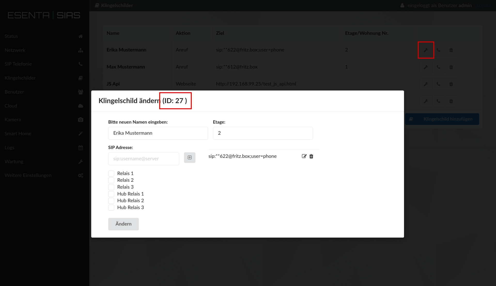The height and width of the screenshot is (286, 496).
Task: Click the Weitere Einstellungen gears icon
Action: click(x=81, y=175)
